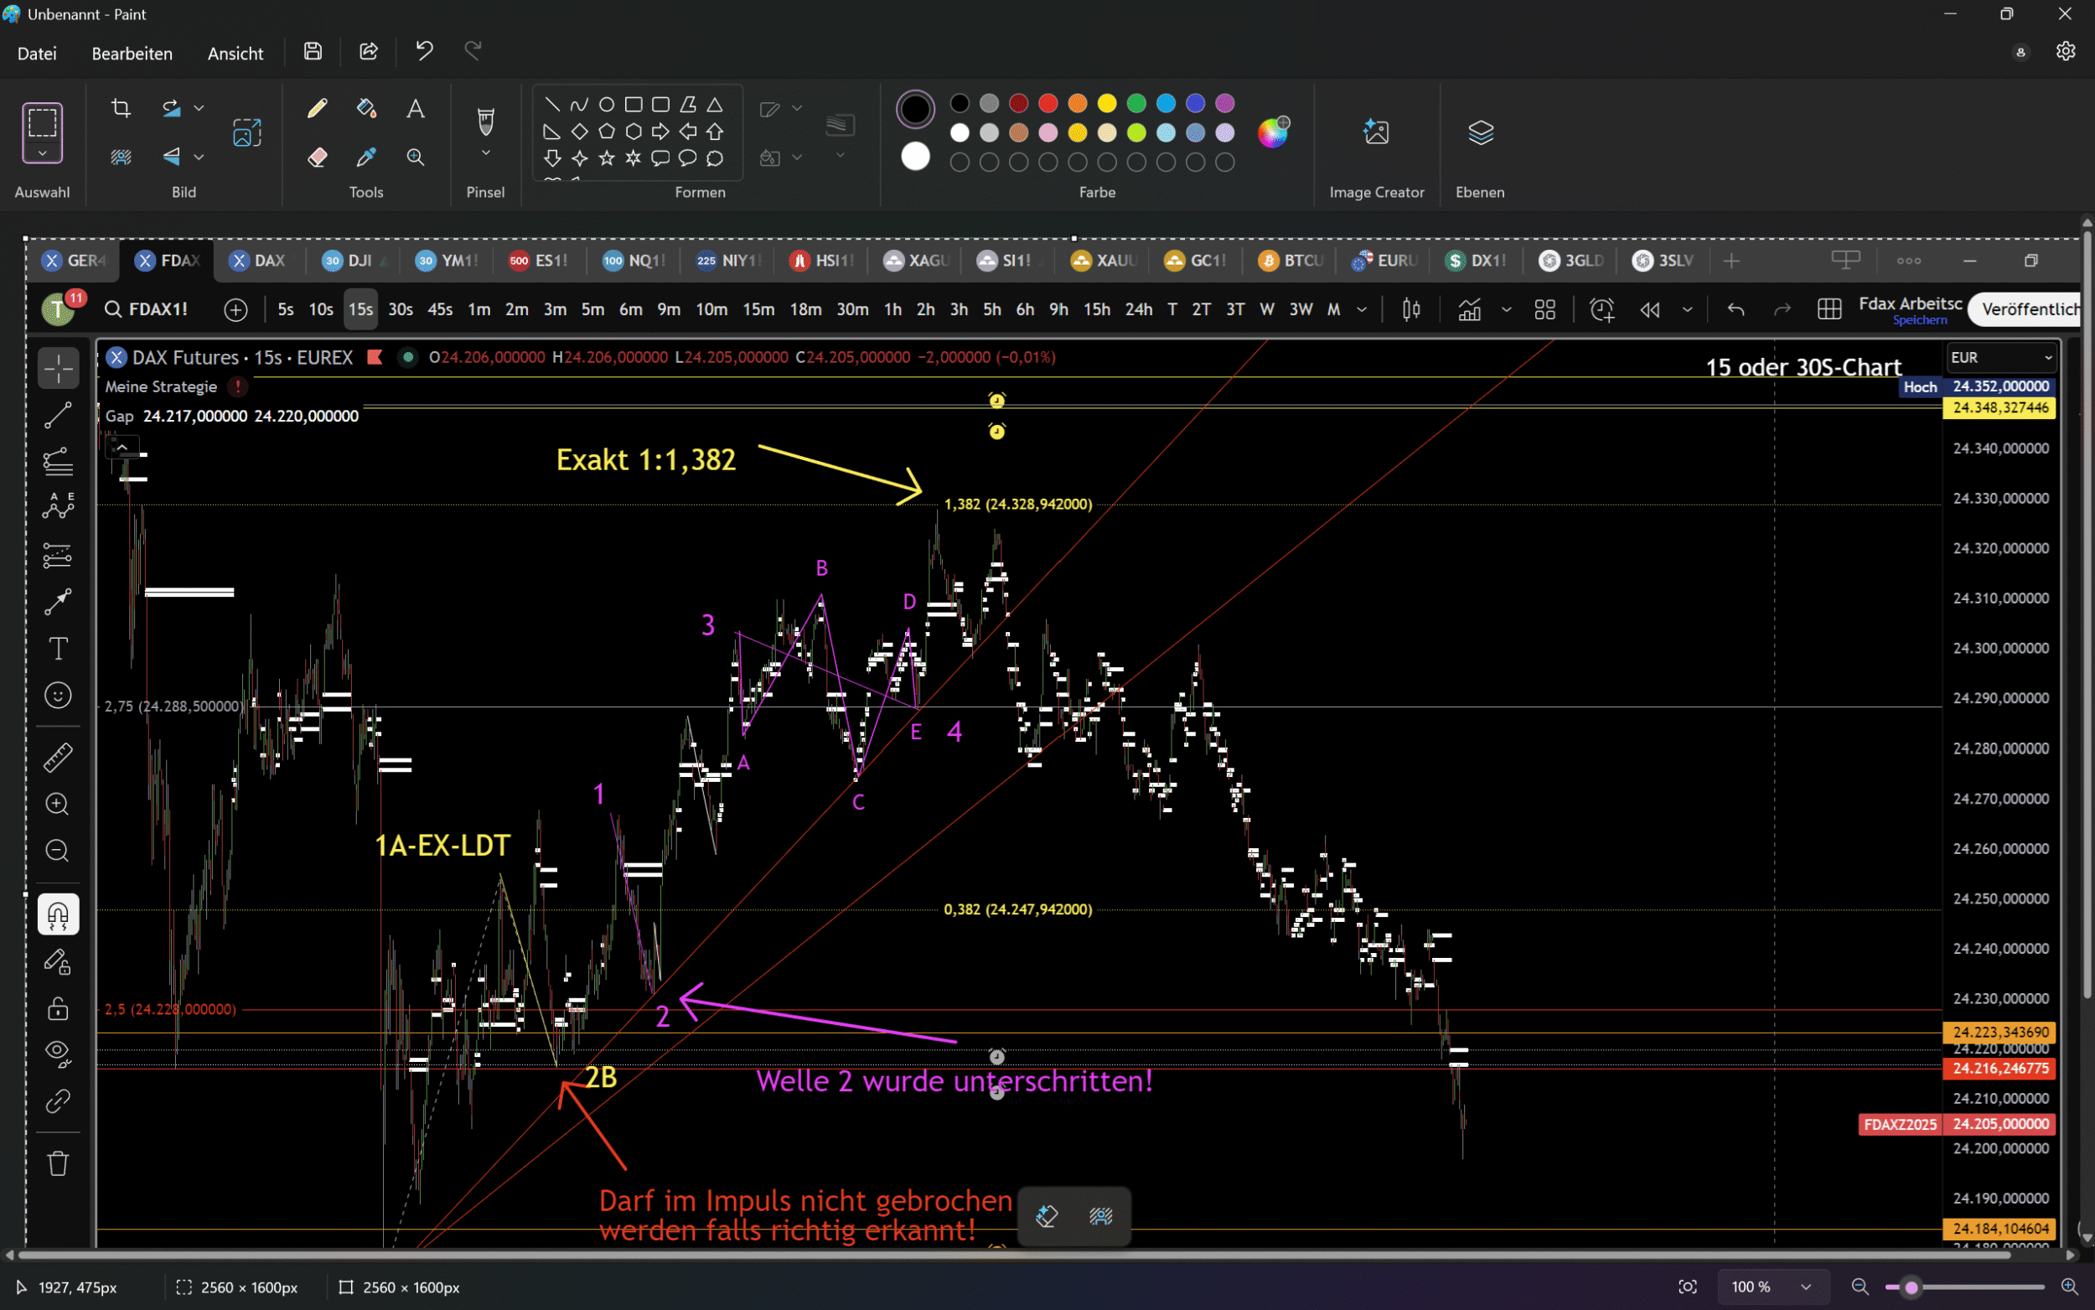Select the Color picker eyedropper tool
The width and height of the screenshot is (2095, 1310).
click(366, 157)
